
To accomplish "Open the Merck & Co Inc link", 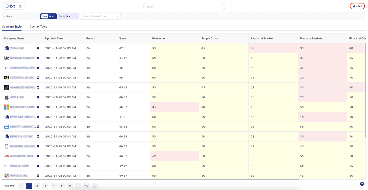I will (22, 136).
